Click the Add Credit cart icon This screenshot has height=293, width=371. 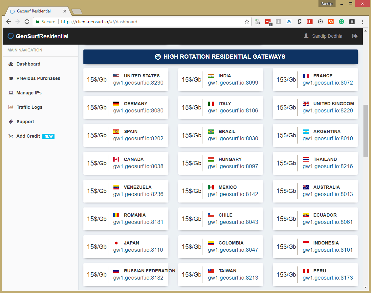(11, 136)
